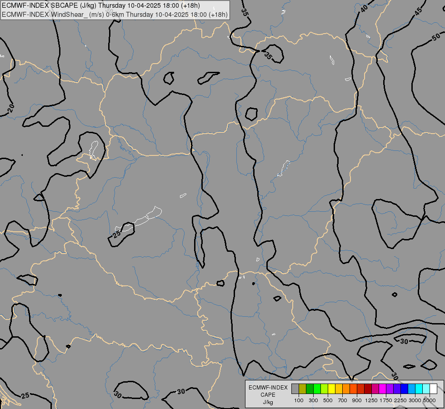The width and height of the screenshot is (445, 409).
Task: Click legend value 900
Action: 357,400
